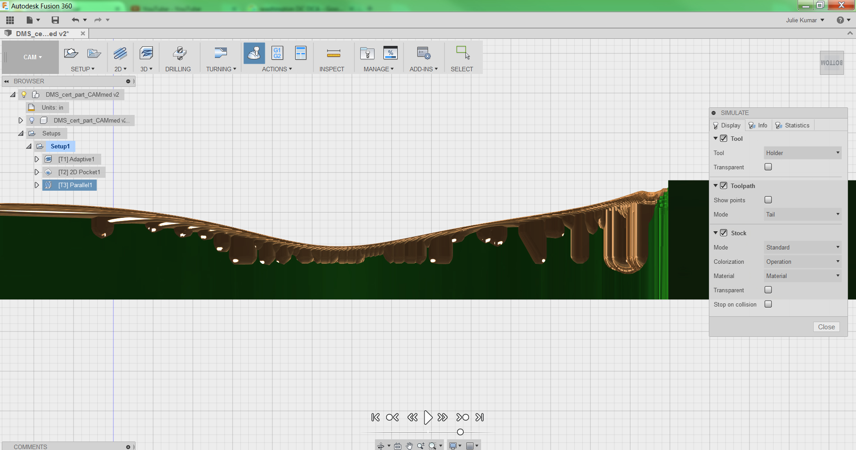
Task: Open the Setup Sheet icon
Action: coord(301,53)
